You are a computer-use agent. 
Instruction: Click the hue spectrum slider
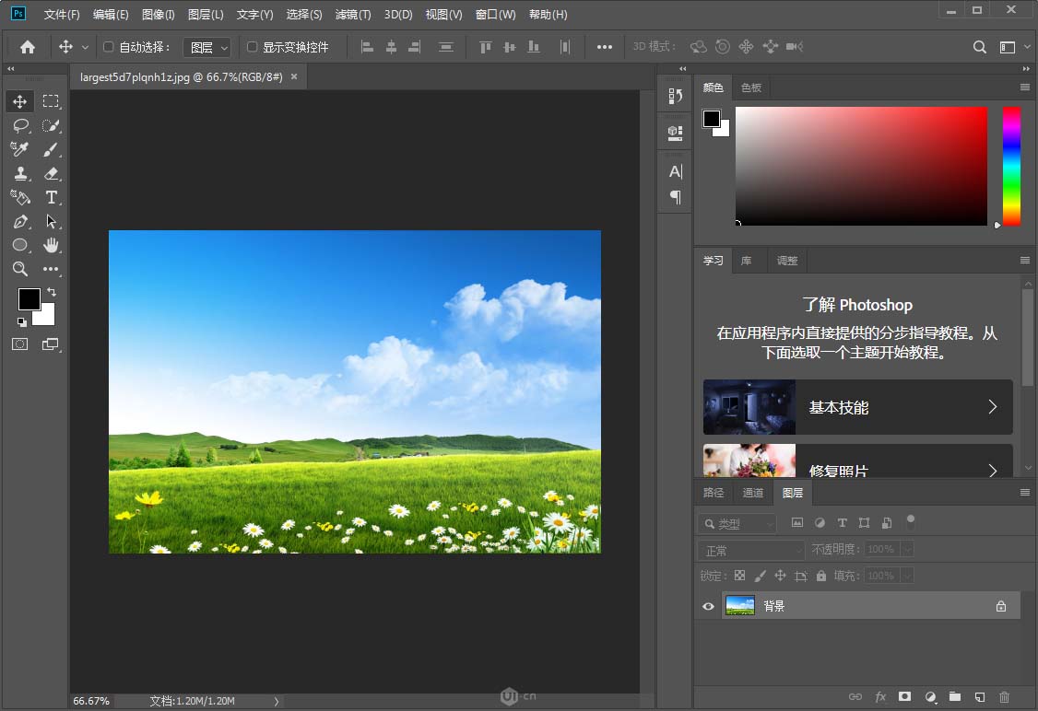point(1011,166)
